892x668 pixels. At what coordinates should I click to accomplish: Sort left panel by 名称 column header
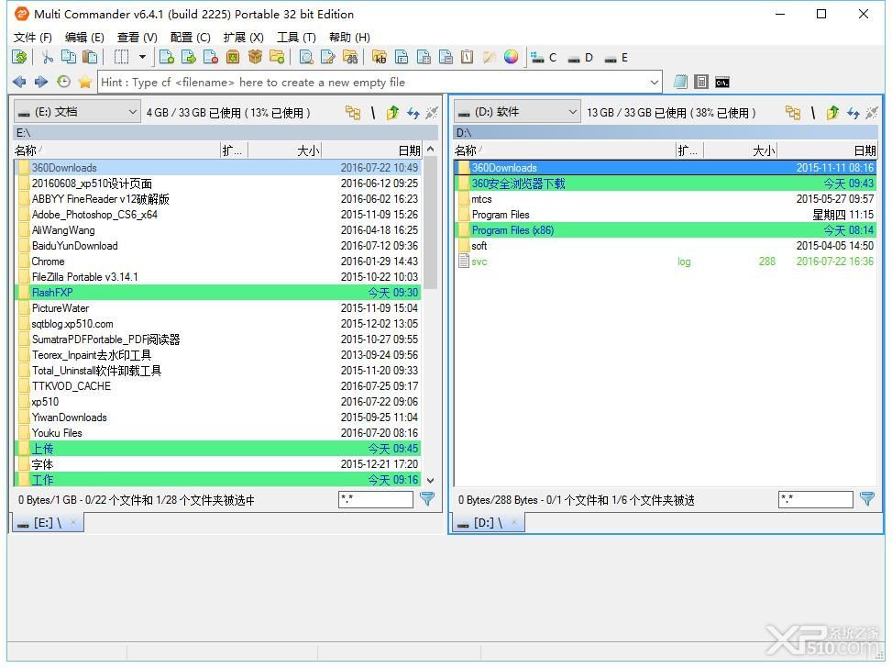pyautogui.click(x=116, y=150)
